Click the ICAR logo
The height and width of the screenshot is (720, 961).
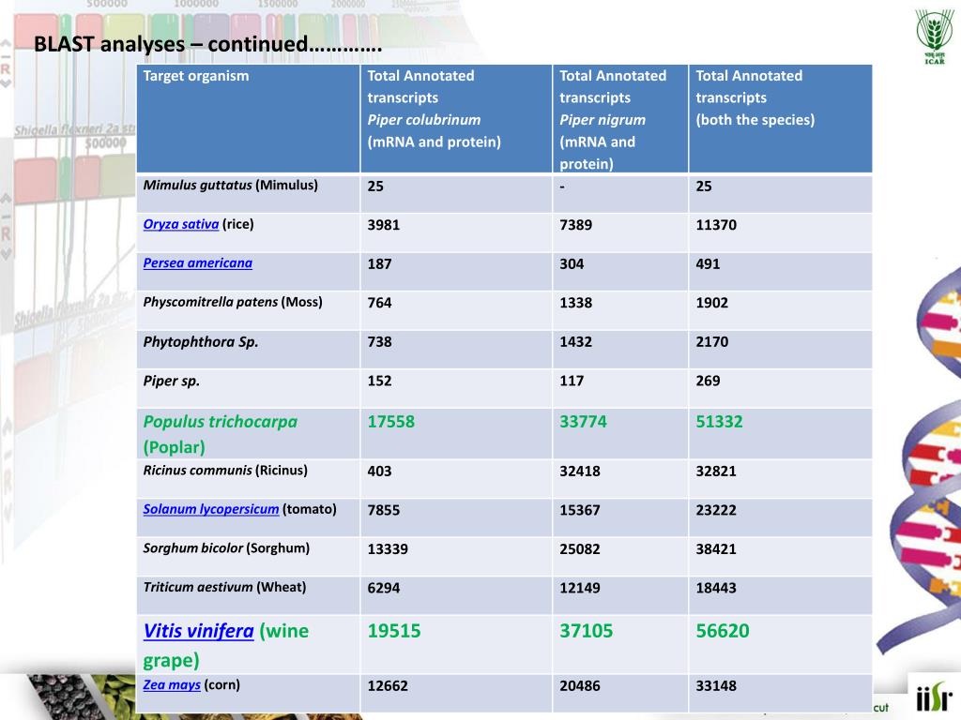pos(934,37)
